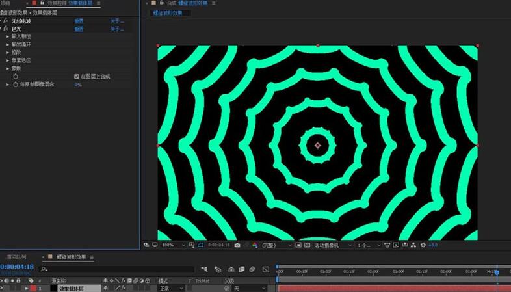Toggle visibility eye of 效果载体层 layer
This screenshot has width=511, height=292.
coord(3,288)
